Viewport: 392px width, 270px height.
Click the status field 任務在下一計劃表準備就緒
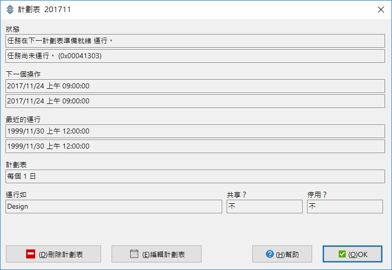coord(195,41)
